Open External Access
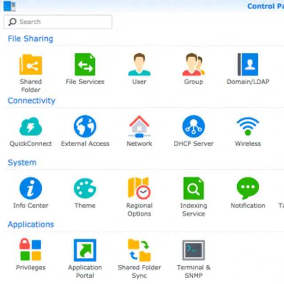The image size is (284, 284). click(85, 127)
